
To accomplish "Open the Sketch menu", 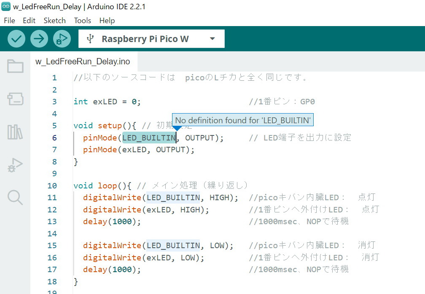I will 54,21.
